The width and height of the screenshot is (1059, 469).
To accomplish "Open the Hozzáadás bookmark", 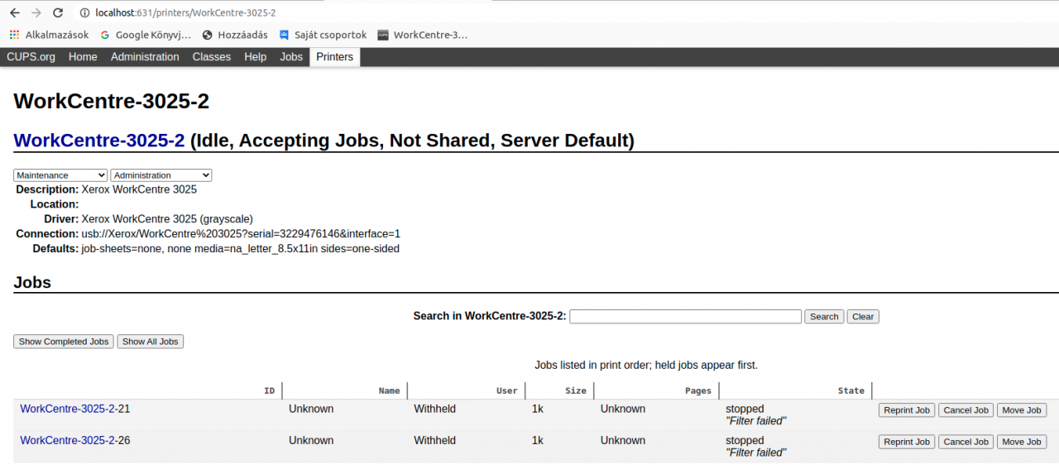I will (235, 35).
